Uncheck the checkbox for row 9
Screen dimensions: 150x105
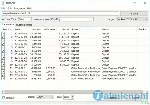pos(3,61)
